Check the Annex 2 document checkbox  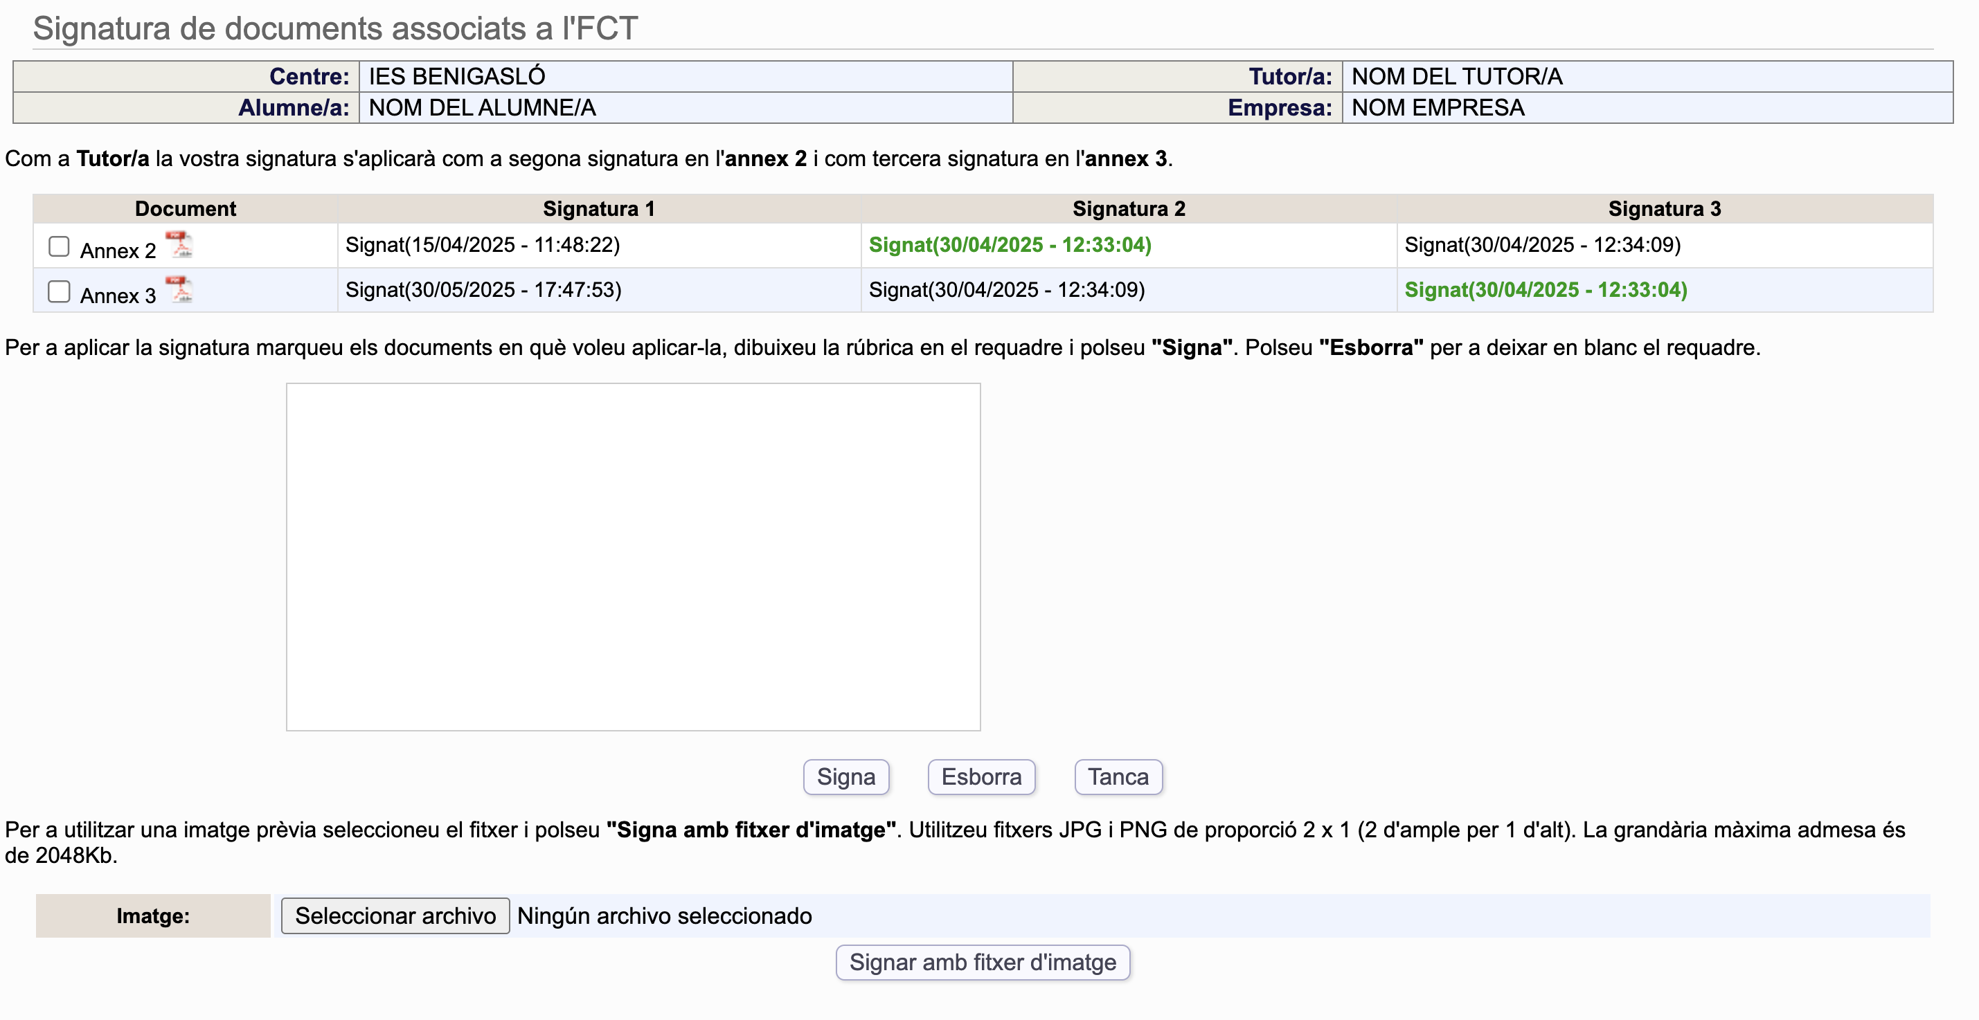click(59, 246)
